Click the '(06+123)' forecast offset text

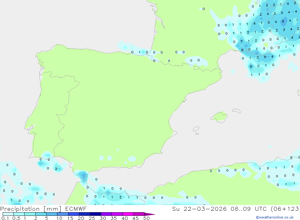286,209
